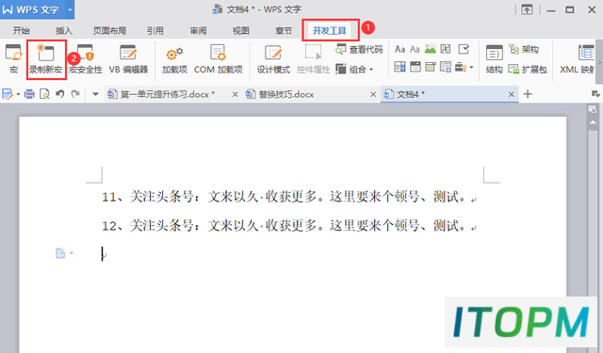Expand the 组合 group dropdown
Image resolution: width=603 pixels, height=353 pixels.
click(x=354, y=69)
